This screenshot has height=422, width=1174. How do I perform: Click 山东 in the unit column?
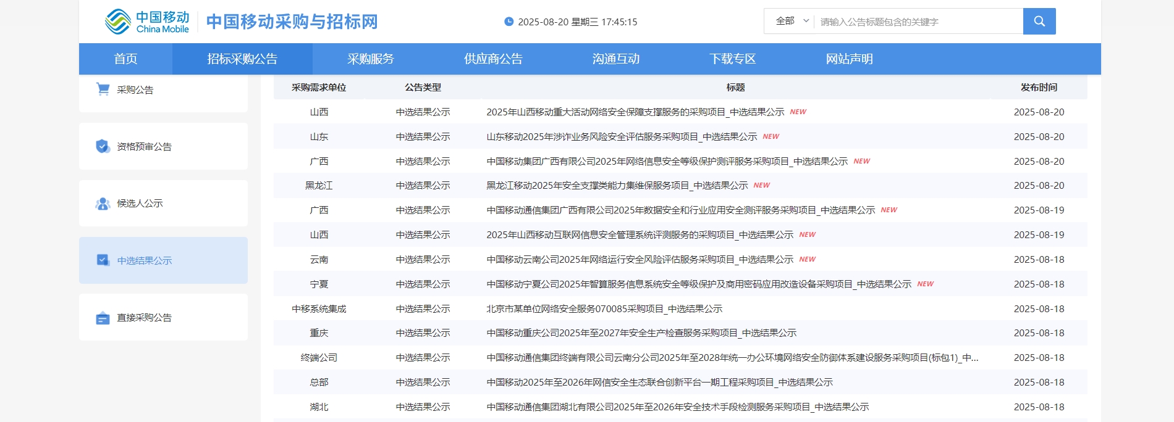319,136
